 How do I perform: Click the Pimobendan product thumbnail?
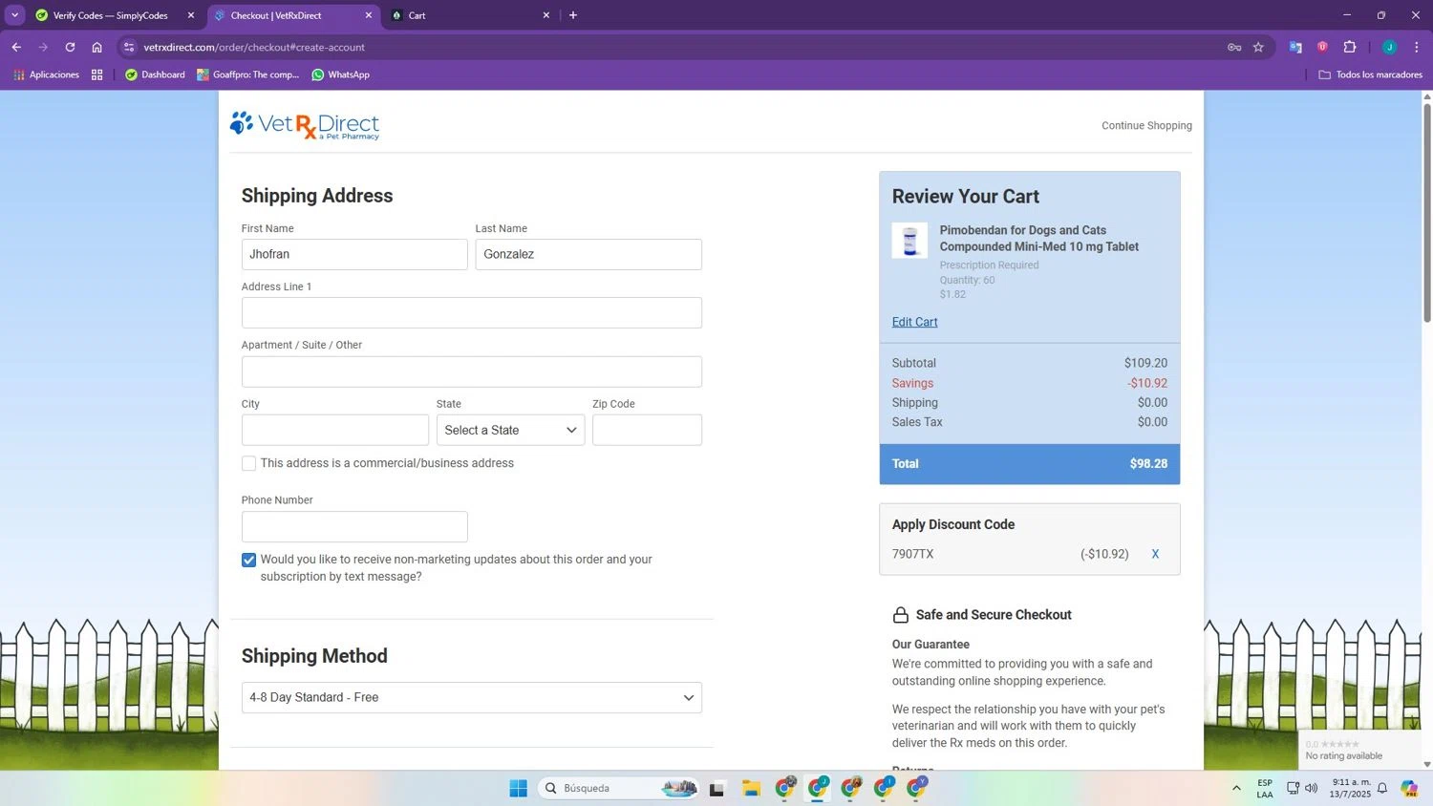point(909,241)
